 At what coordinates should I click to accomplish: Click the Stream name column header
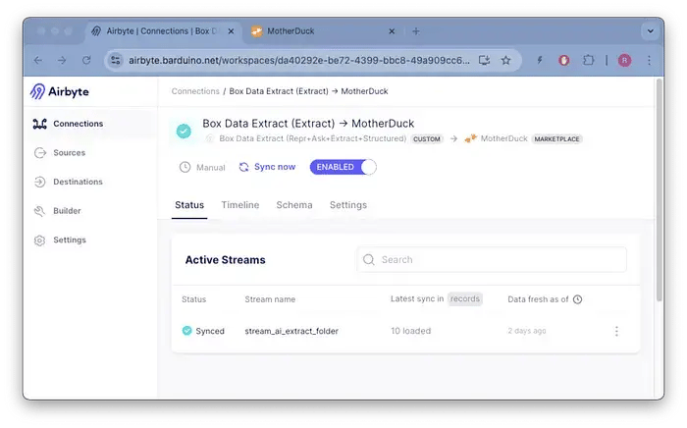tap(270, 299)
